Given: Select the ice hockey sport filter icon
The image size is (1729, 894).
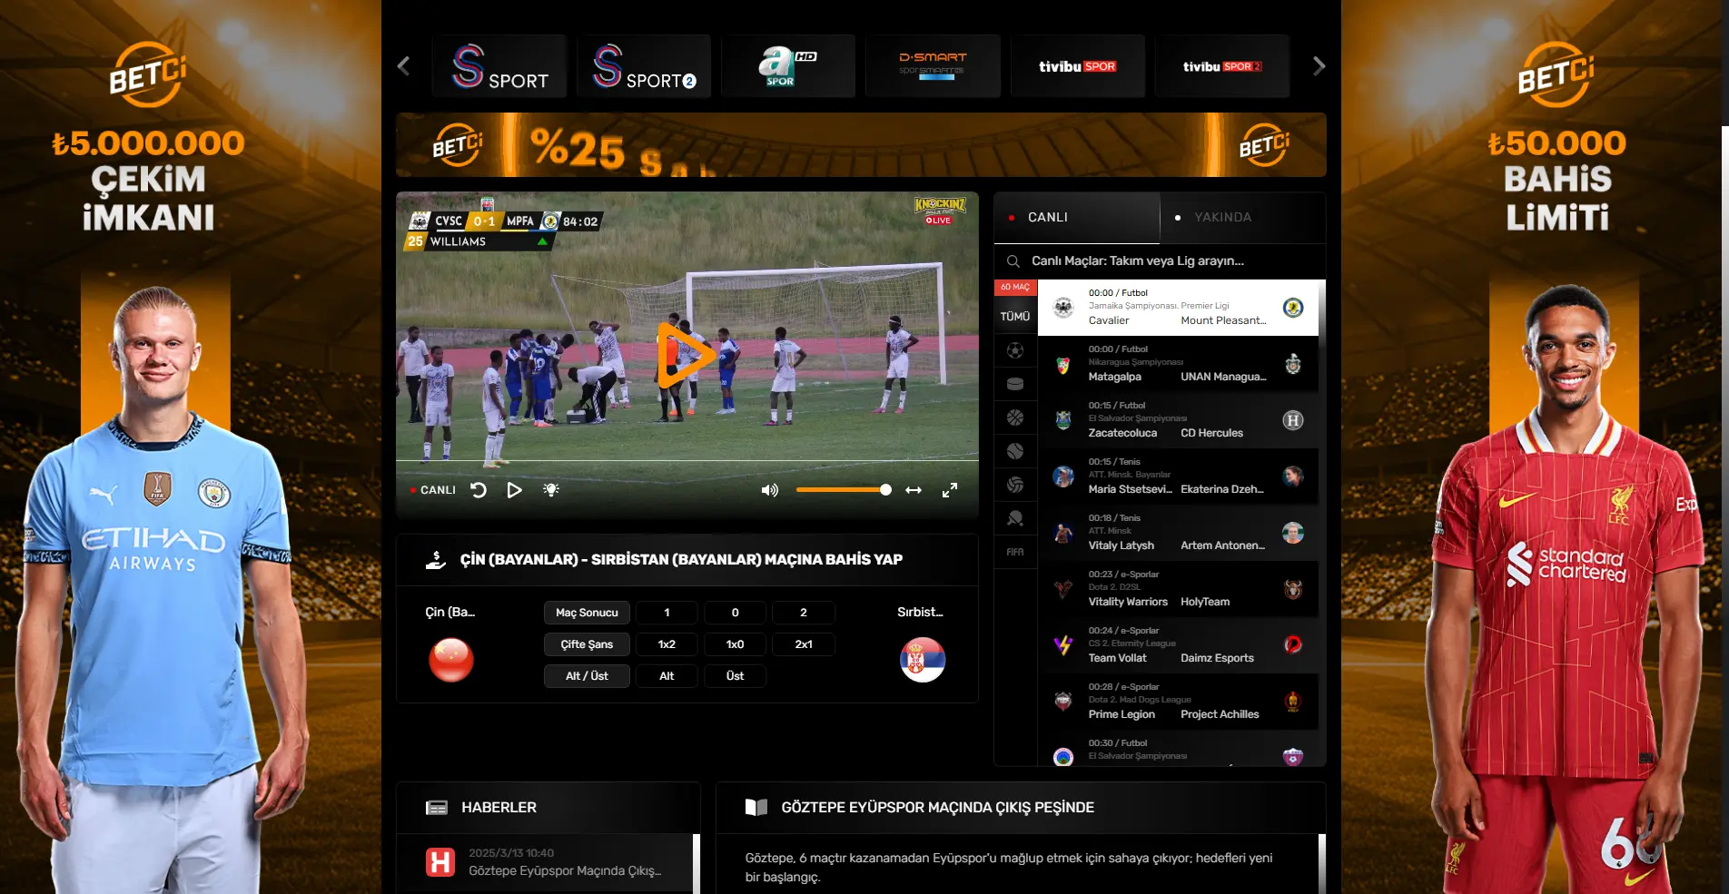Looking at the screenshot, I should click(1015, 383).
